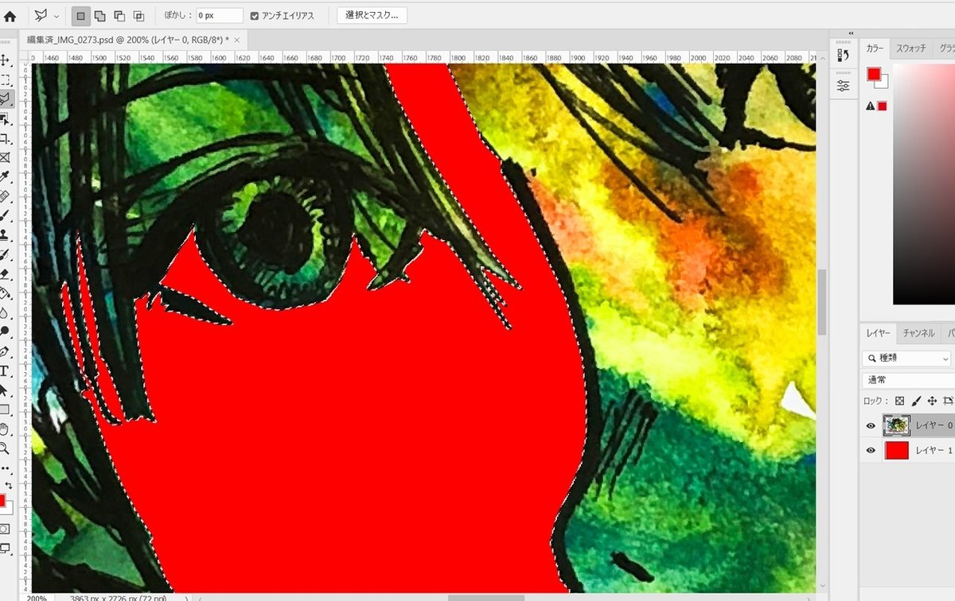Select the Clone Stamp tool
Screen dimensions: 955x601
(5, 235)
